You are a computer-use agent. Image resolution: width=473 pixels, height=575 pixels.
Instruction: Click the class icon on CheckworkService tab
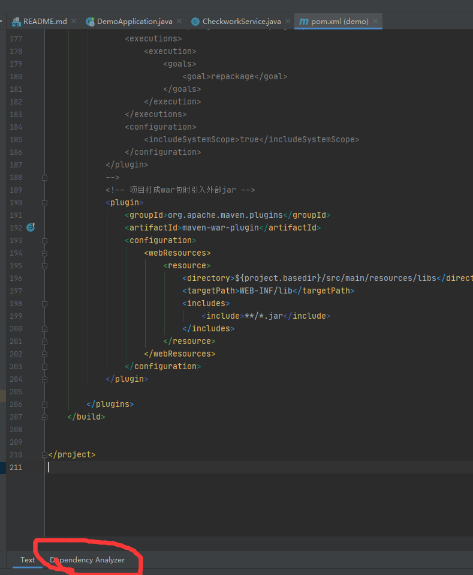pyautogui.click(x=195, y=22)
